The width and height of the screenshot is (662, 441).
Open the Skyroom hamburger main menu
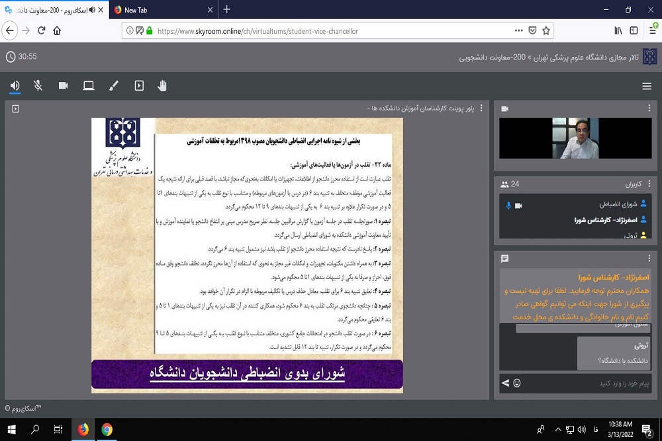tap(647, 86)
